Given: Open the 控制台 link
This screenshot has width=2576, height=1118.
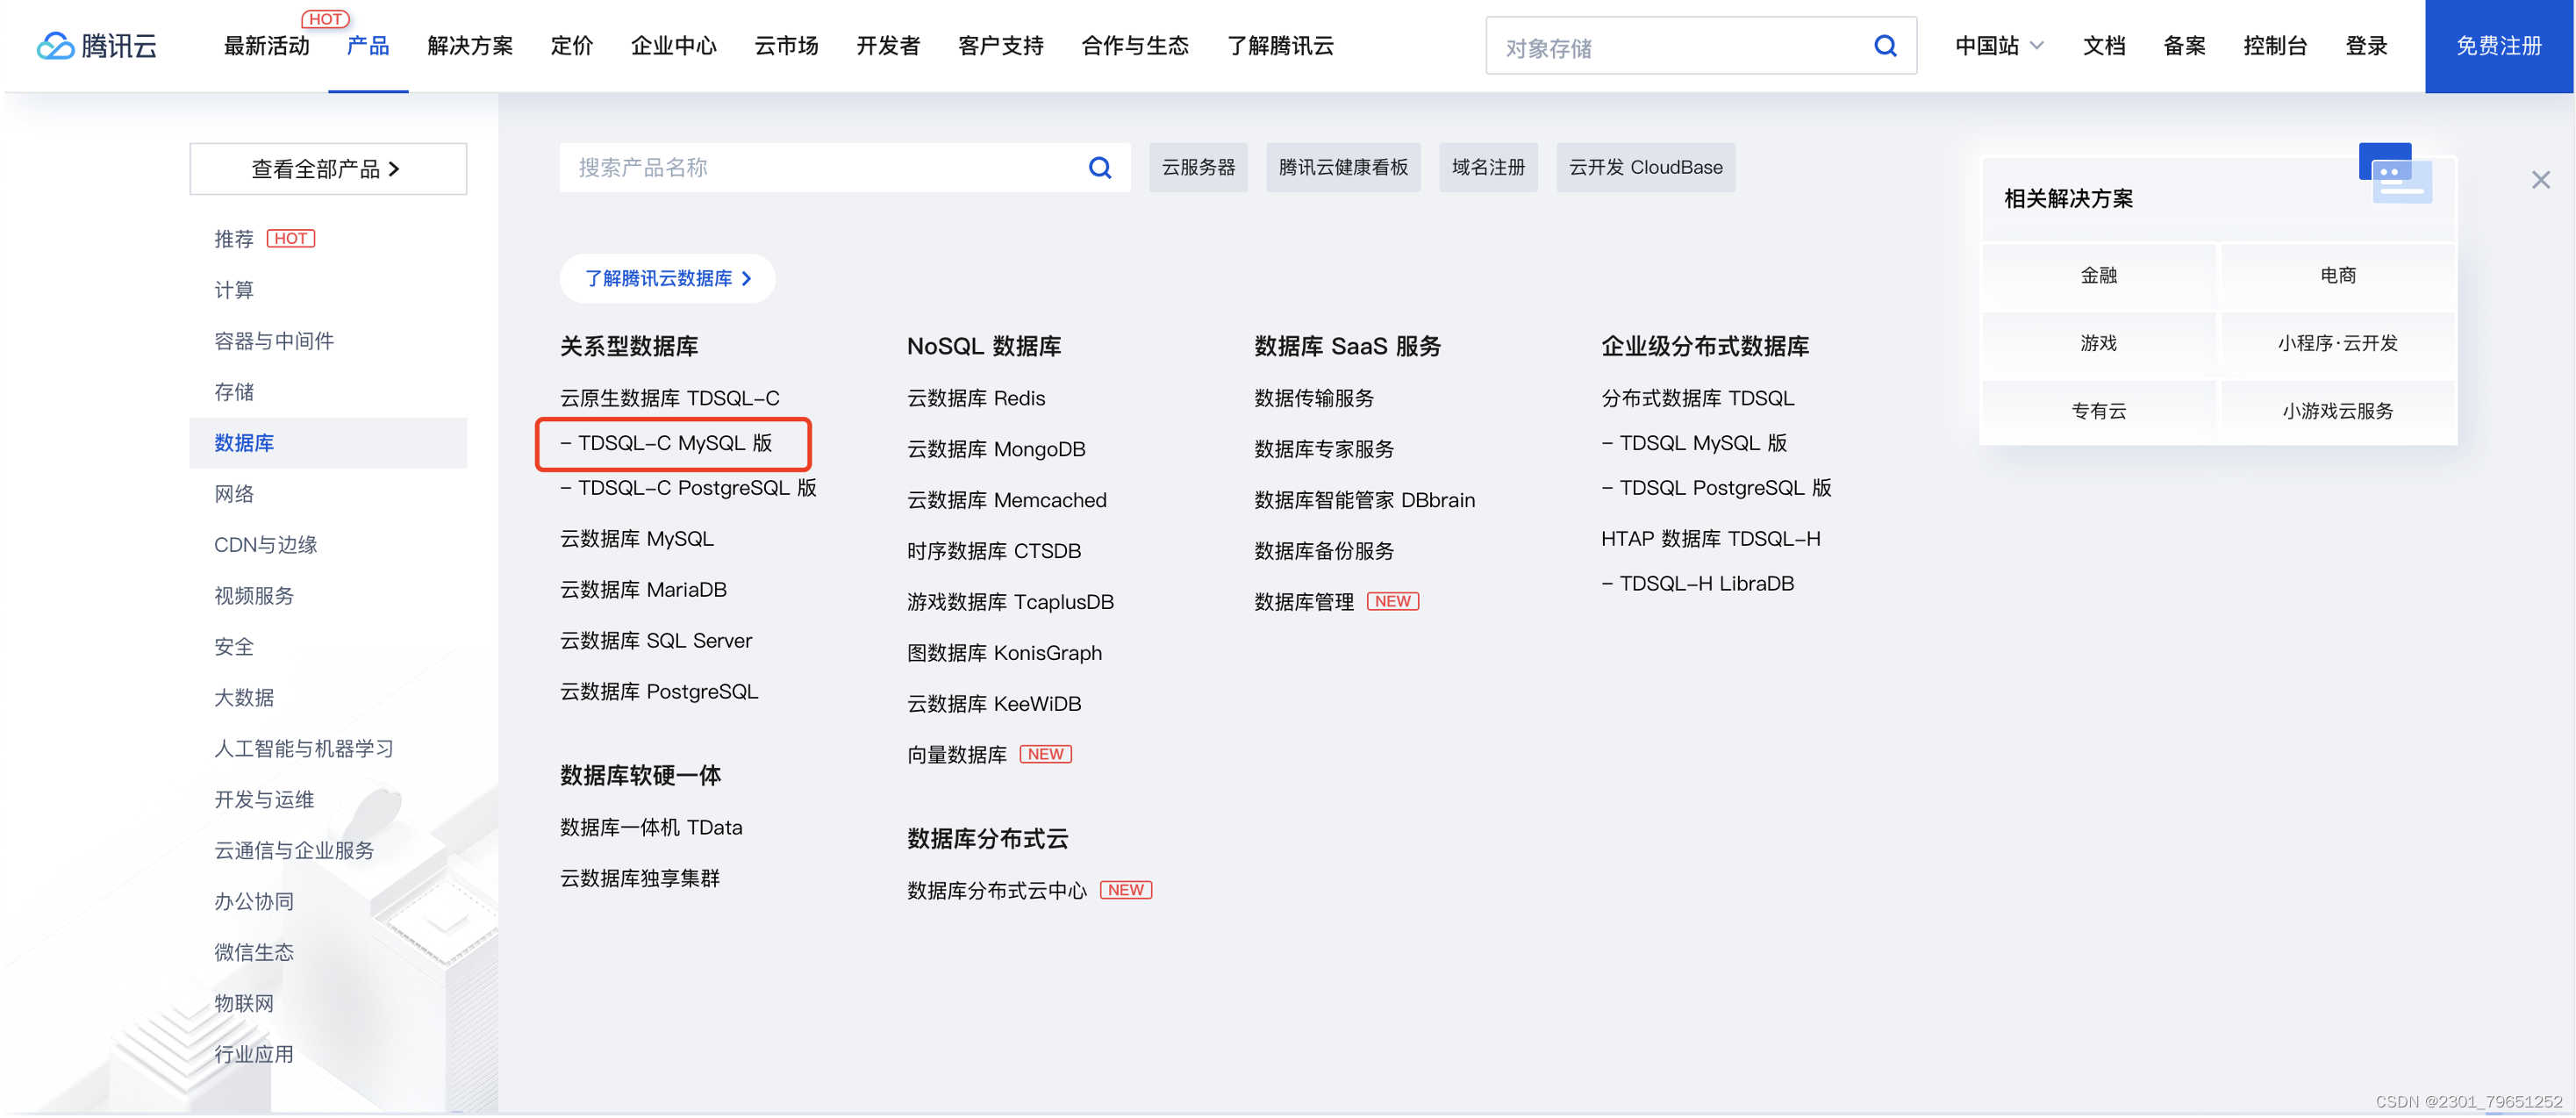Looking at the screenshot, I should (x=2275, y=46).
